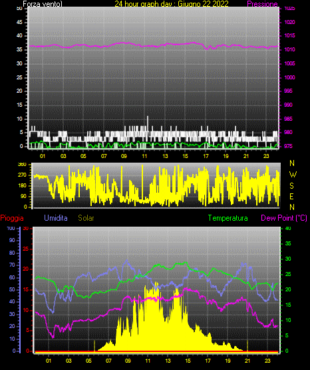
Task: Click hour 11 on the top graph axis
Action: click(144, 156)
